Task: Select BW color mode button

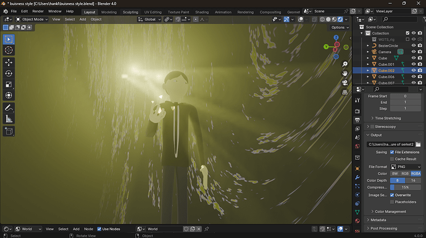Action: (x=395, y=173)
